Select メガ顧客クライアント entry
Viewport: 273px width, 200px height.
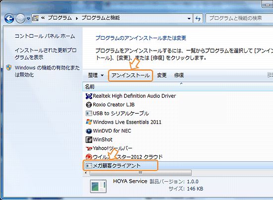117,166
